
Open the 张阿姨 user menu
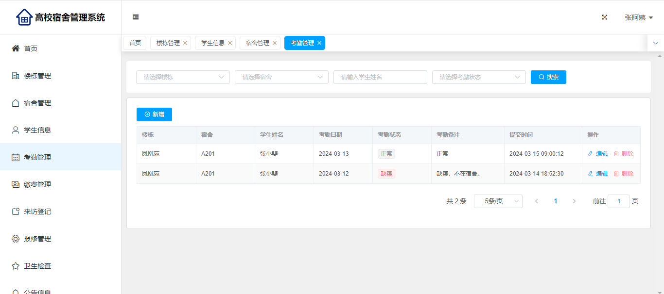click(x=638, y=17)
